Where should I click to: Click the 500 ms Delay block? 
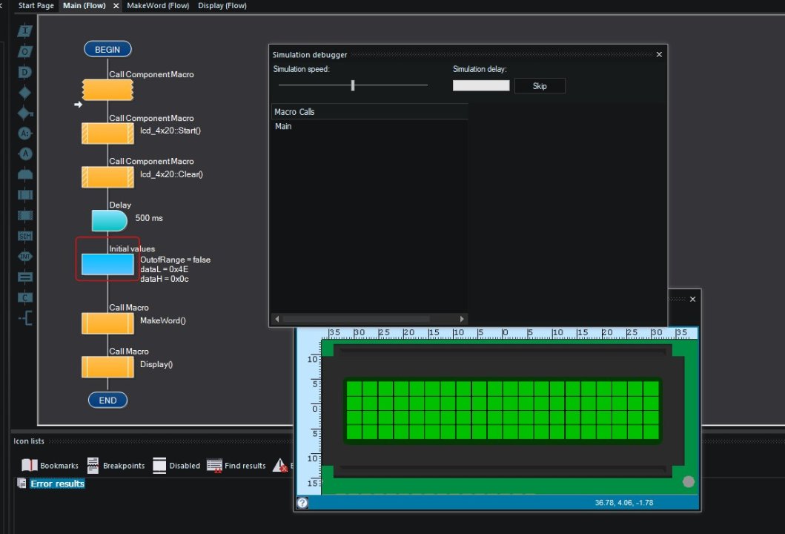(x=109, y=221)
